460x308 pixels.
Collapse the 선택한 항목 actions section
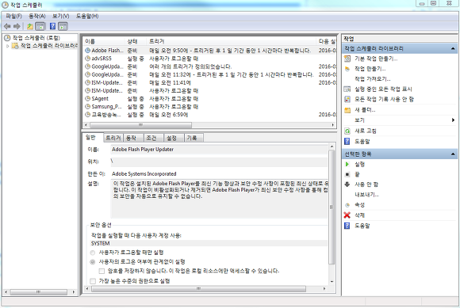coord(453,154)
